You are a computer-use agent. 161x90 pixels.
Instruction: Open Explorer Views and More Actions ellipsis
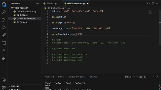(x=37, y=3)
